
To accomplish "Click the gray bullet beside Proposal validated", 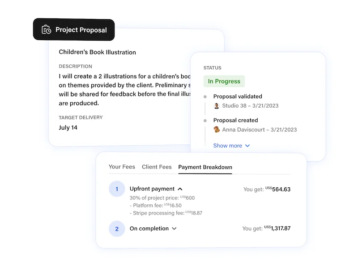I will coord(205,96).
